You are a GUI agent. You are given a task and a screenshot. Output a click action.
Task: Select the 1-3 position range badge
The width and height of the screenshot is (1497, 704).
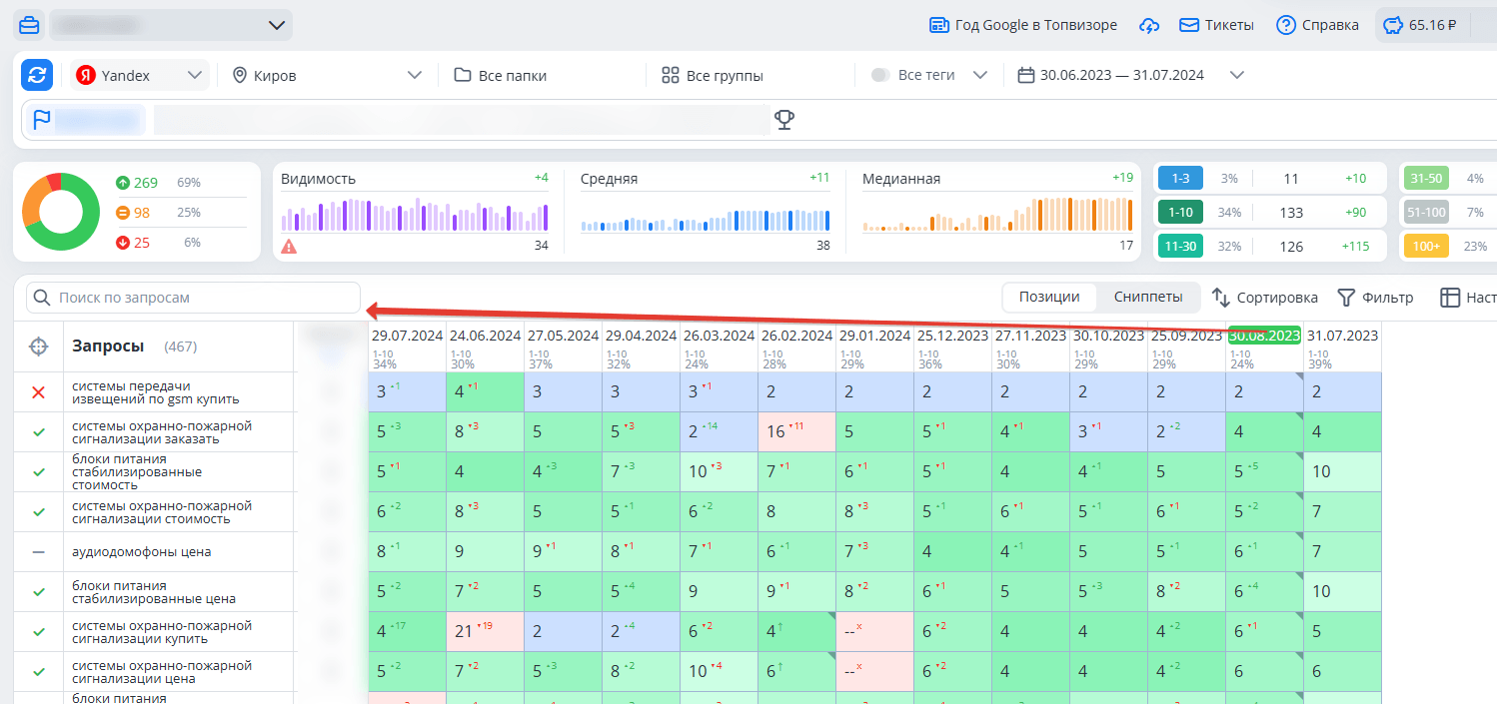[x=1179, y=179]
